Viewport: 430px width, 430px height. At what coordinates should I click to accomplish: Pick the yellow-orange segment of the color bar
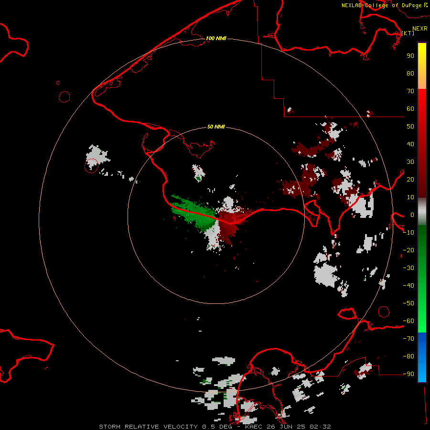click(x=422, y=66)
